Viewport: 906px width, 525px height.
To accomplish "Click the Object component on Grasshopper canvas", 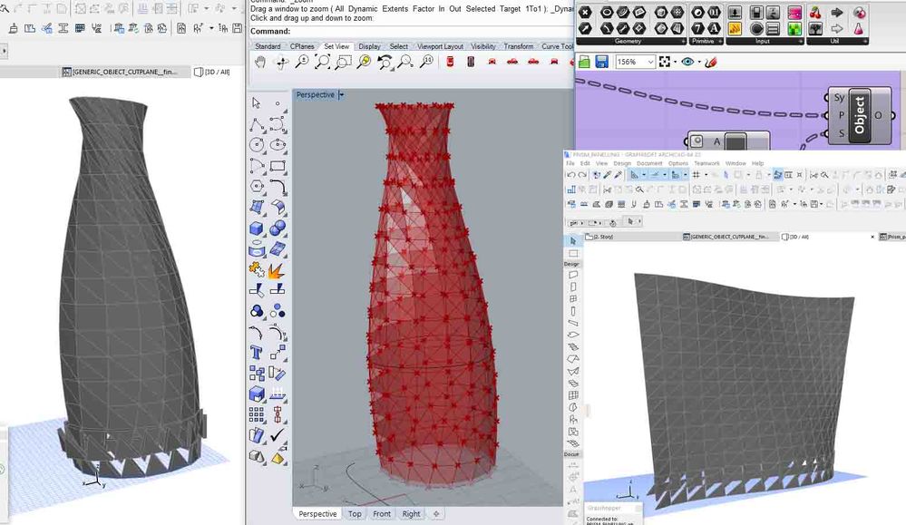I will [859, 115].
